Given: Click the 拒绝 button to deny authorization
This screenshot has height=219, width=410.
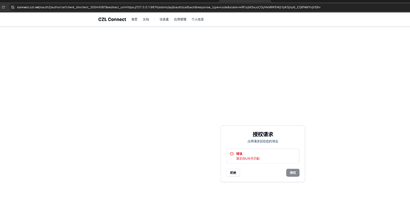Looking at the screenshot, I should tap(233, 173).
